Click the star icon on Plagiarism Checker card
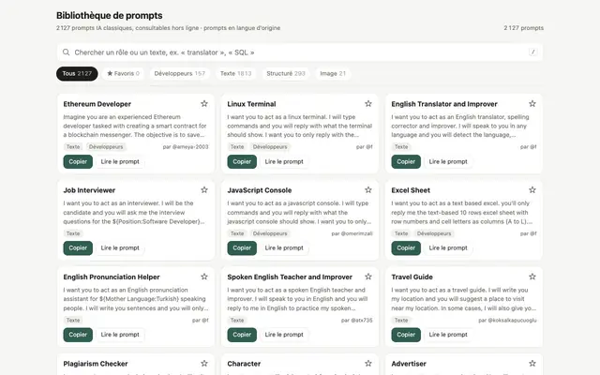 204,363
